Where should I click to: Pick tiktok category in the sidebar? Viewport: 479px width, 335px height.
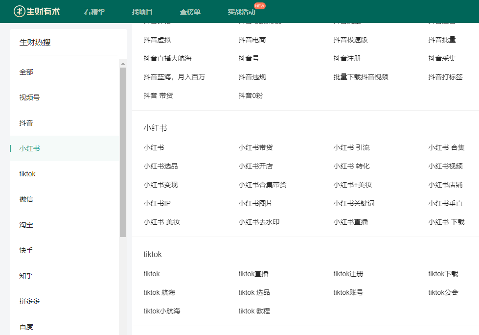(27, 174)
